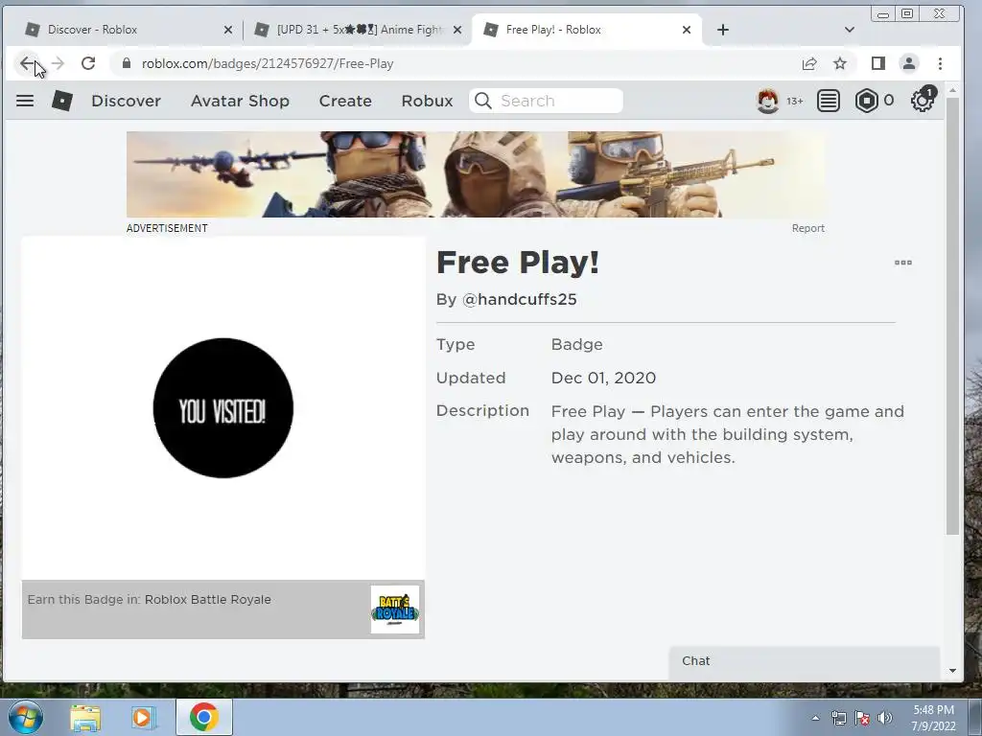
Task: Open the Roblox notifications feed icon
Action: (828, 101)
